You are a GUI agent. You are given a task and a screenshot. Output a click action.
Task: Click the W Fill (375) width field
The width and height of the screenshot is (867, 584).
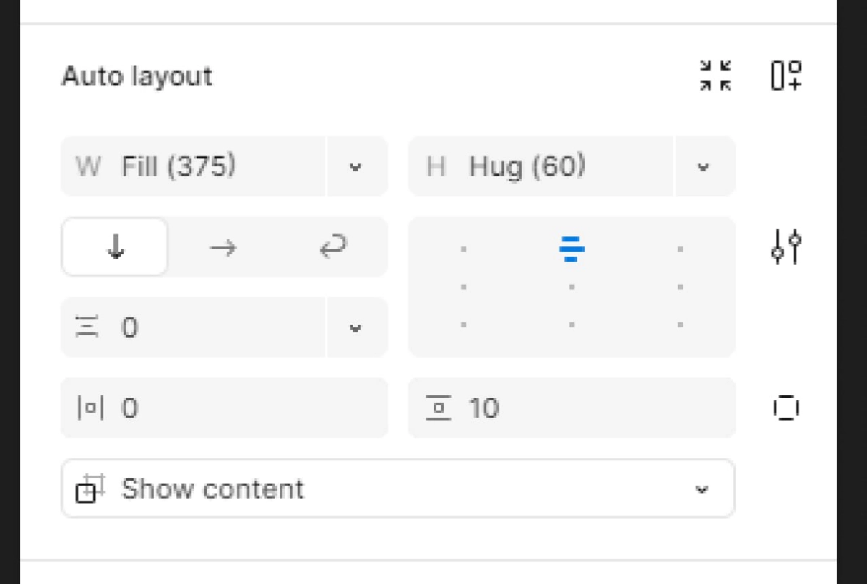tap(194, 166)
